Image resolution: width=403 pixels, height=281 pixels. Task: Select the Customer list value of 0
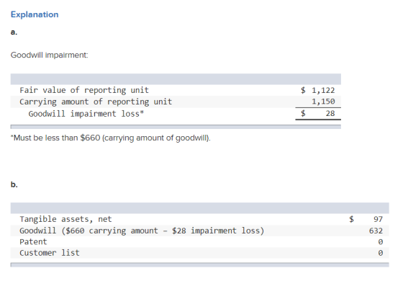click(381, 253)
